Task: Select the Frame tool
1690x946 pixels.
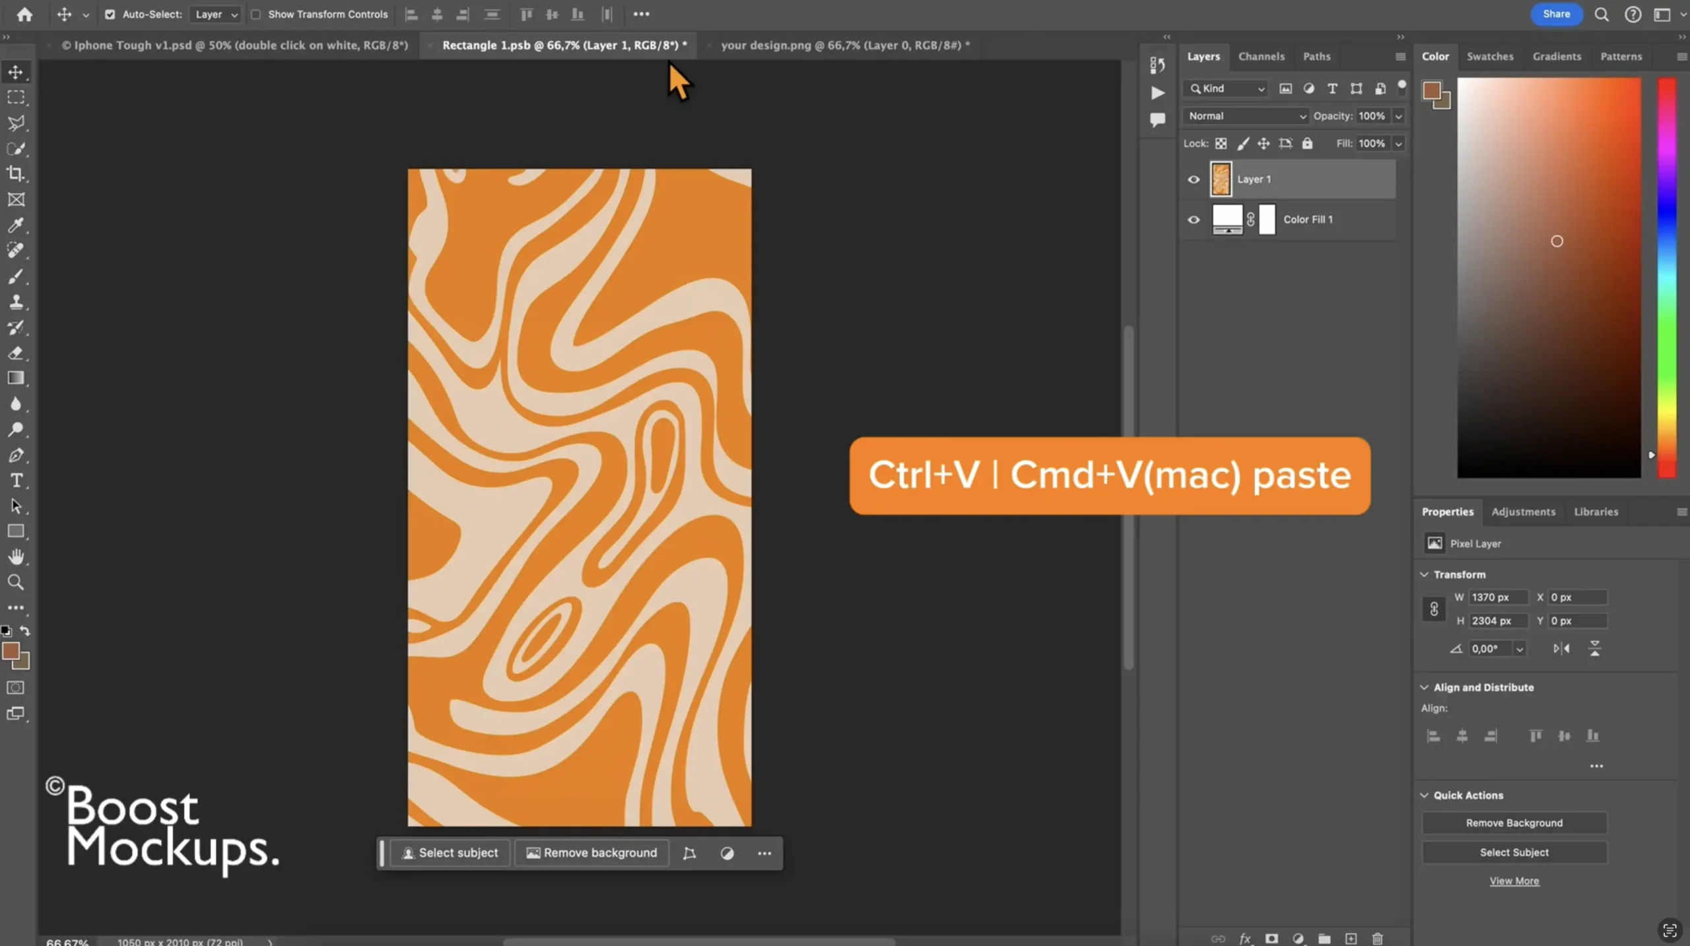Action: [x=16, y=199]
